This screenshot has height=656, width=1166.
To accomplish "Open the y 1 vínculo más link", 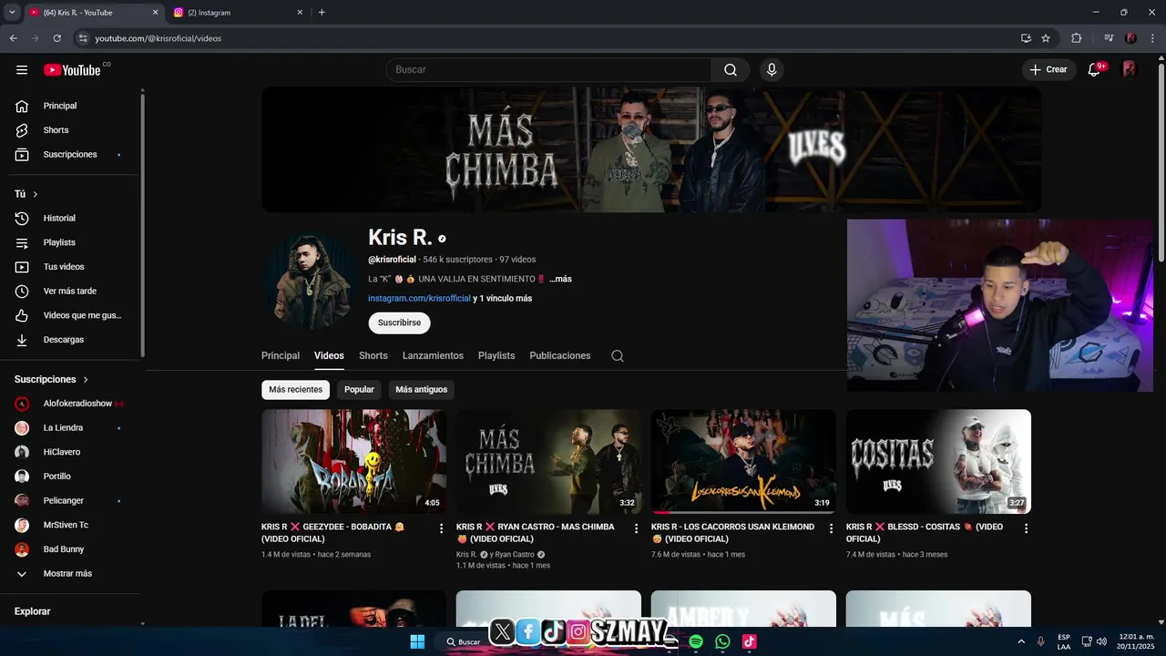I will click(x=503, y=299).
